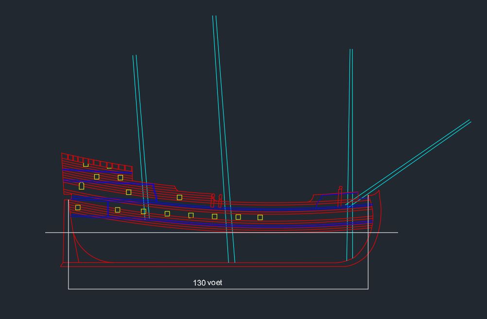
Task: Select the angled cyan bowsprit line
Action: point(408,162)
